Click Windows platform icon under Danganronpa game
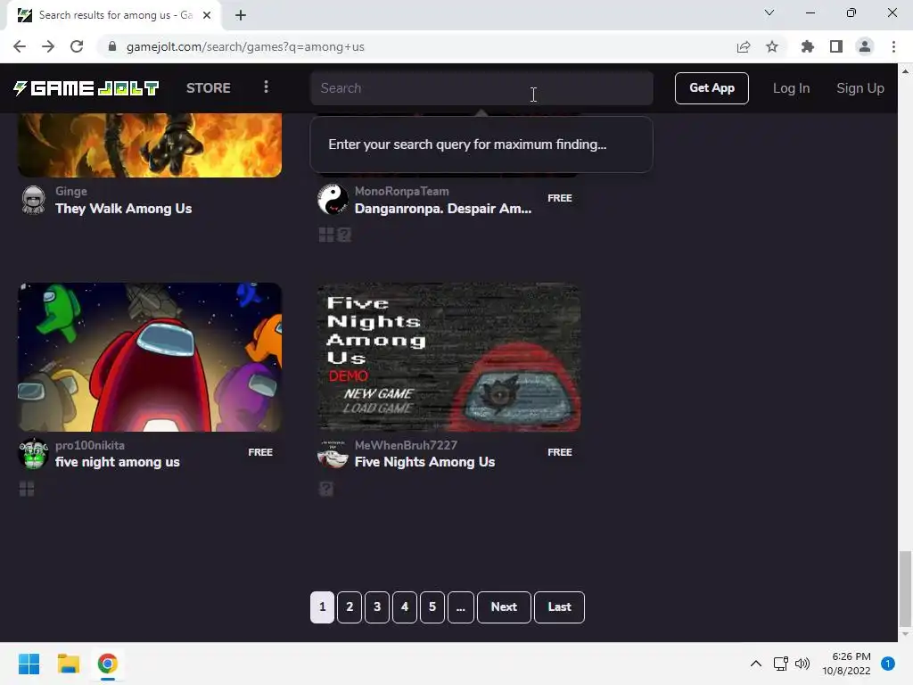This screenshot has height=685, width=913. 326,235
